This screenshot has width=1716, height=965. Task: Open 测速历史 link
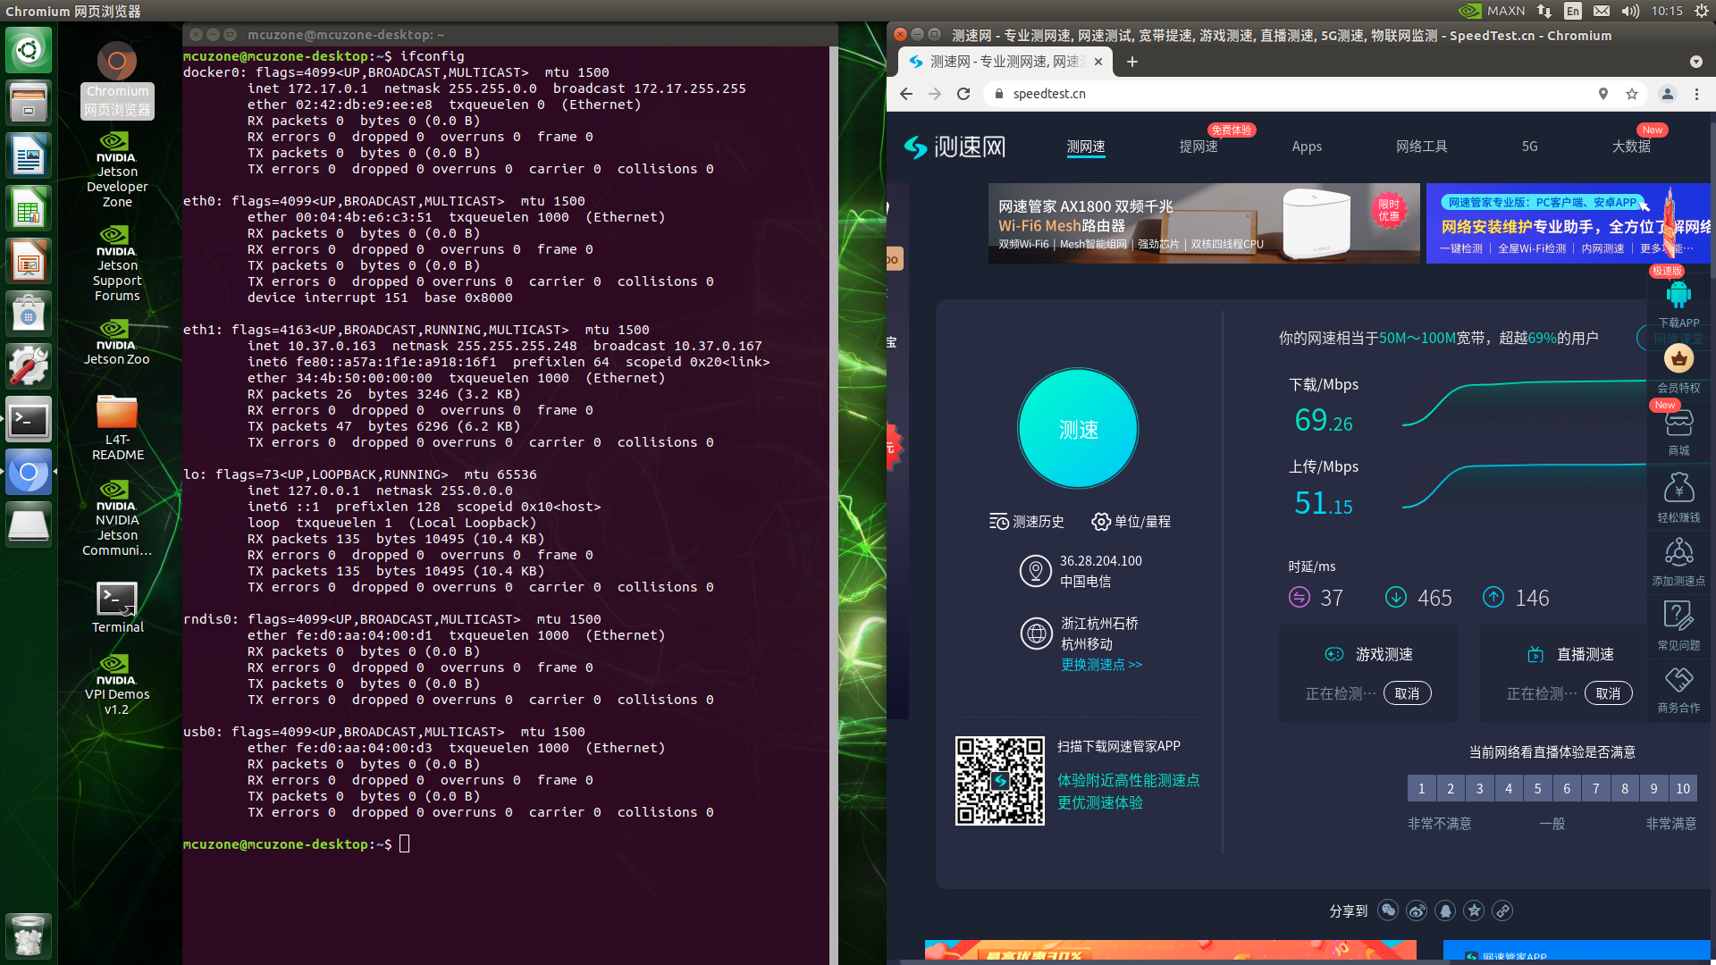pos(1027,522)
